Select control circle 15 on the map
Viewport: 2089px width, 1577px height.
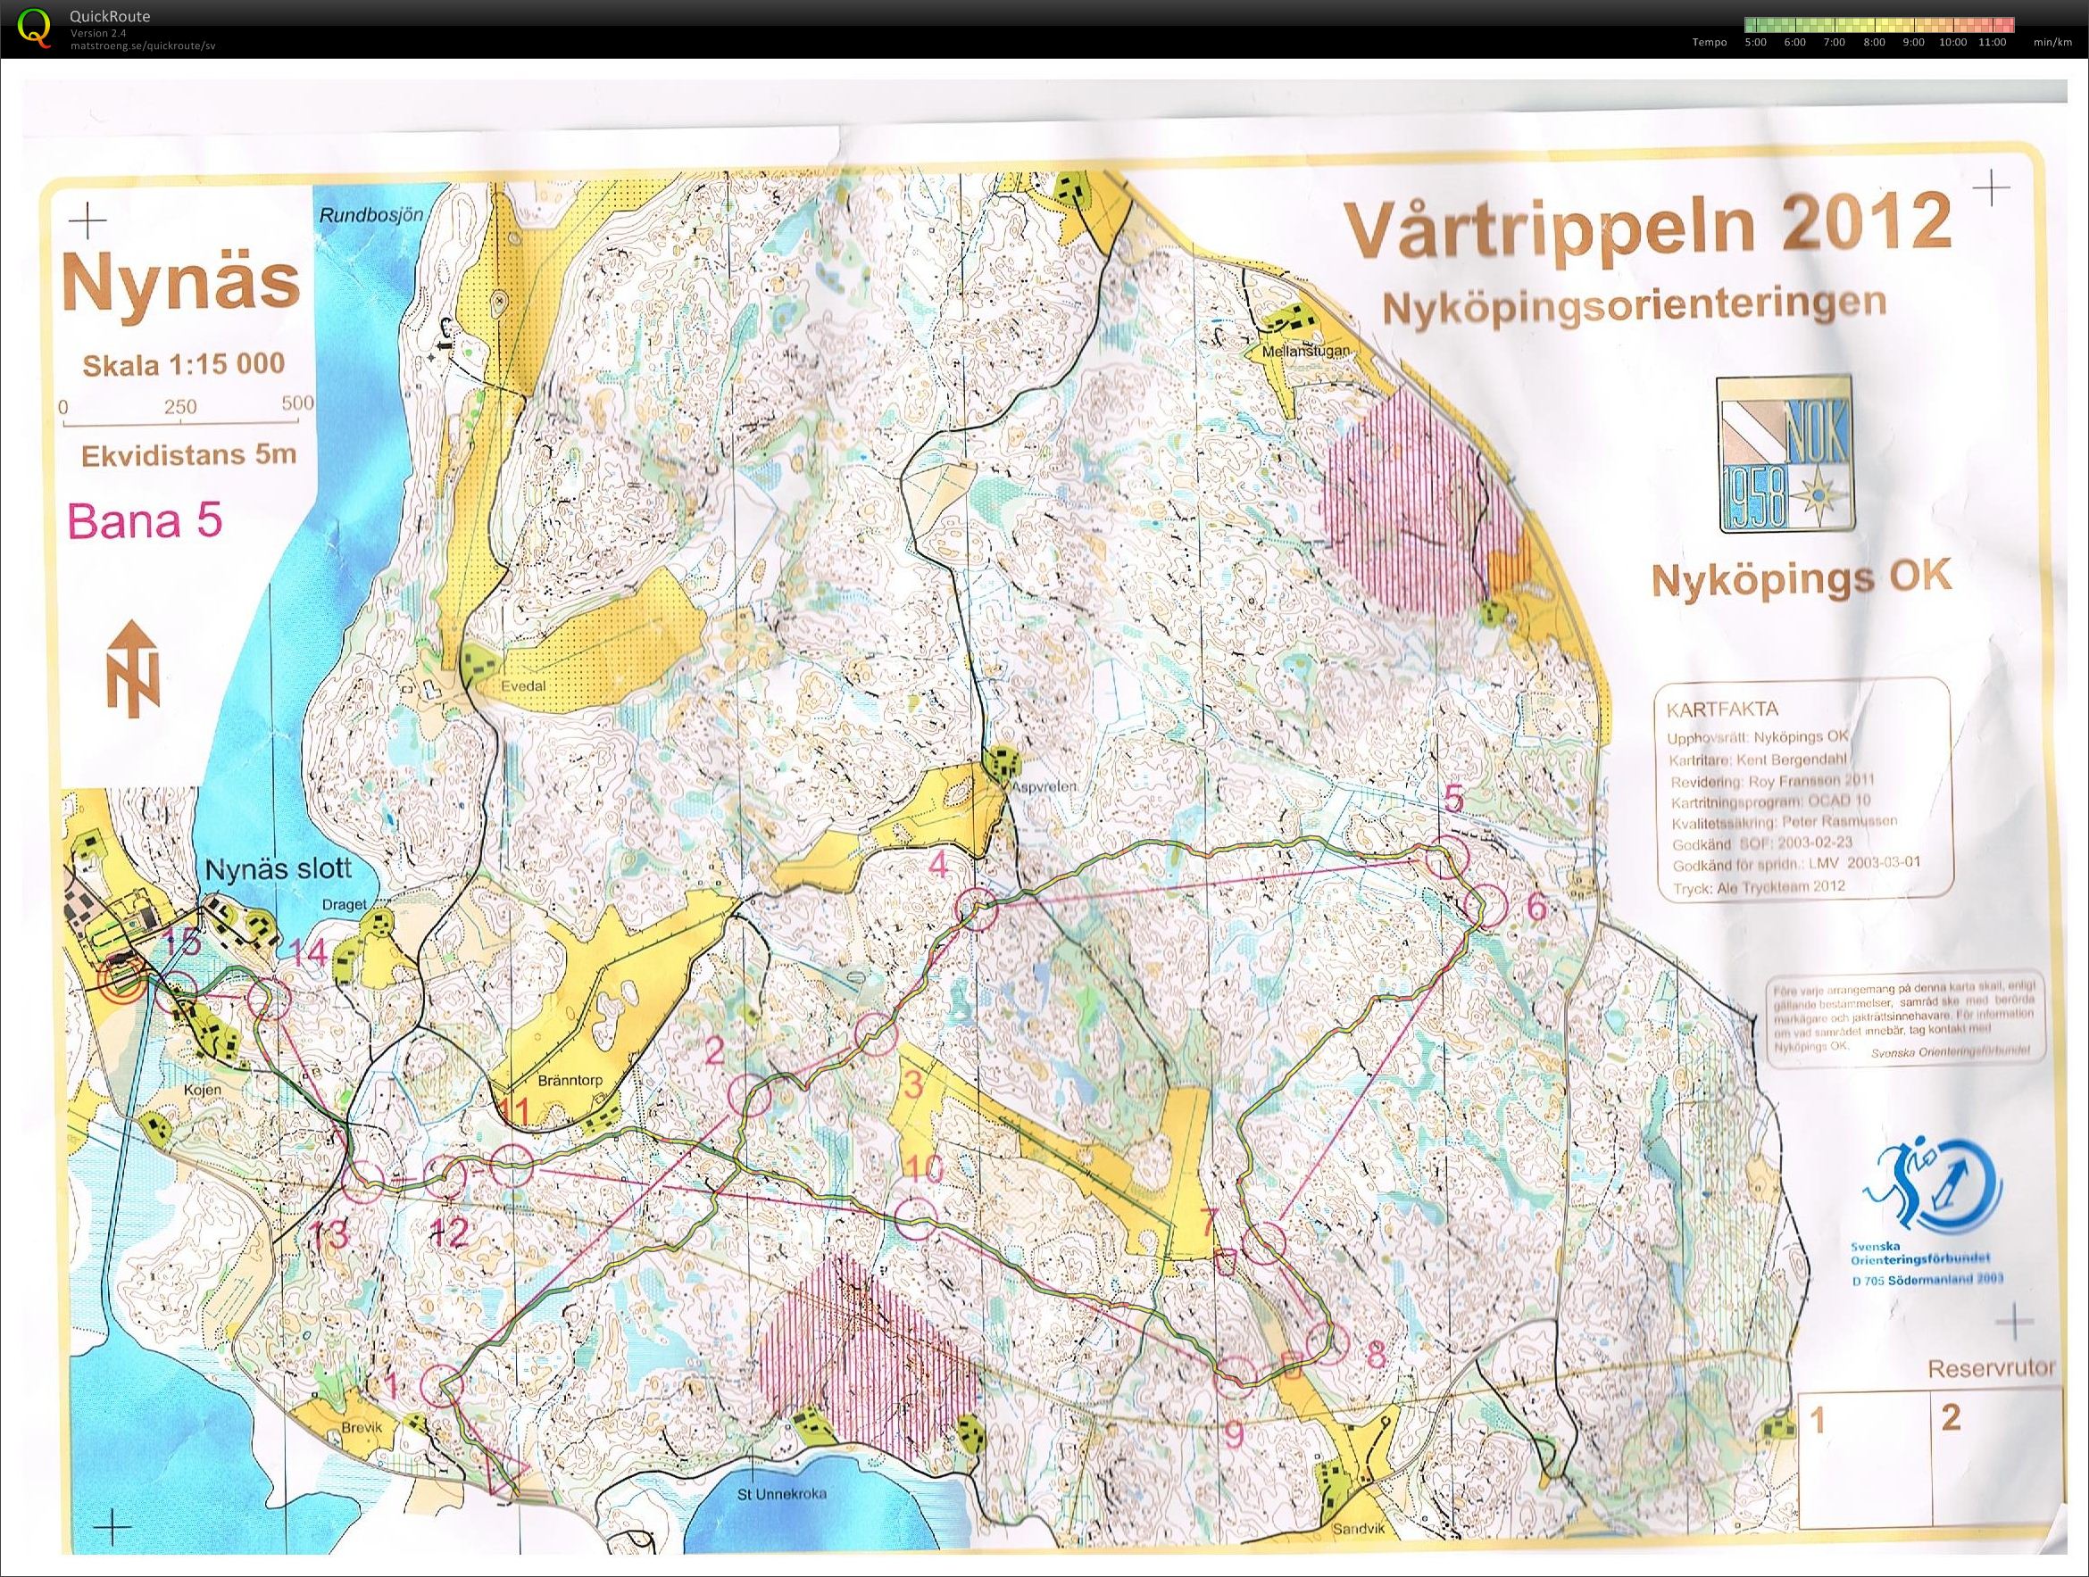tap(177, 992)
